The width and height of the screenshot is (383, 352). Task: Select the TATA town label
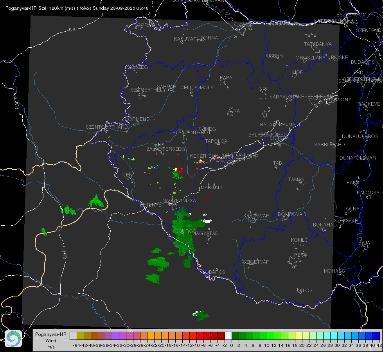click(311, 36)
